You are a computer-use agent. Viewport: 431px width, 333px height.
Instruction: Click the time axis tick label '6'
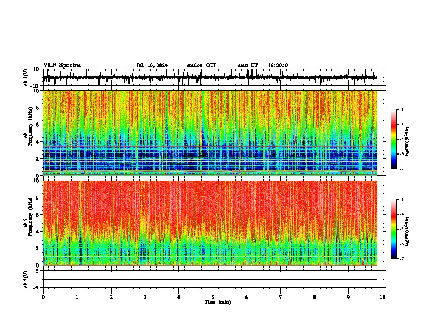click(247, 297)
